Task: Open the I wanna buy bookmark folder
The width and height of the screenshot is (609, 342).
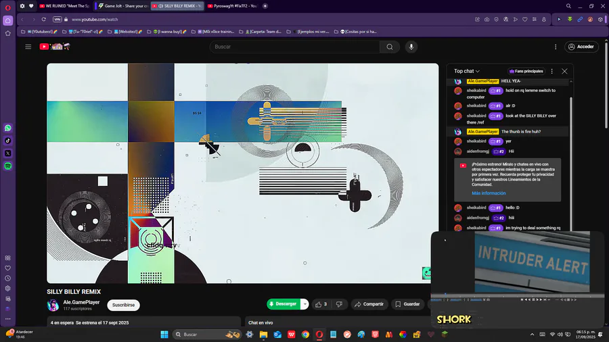Action: coord(166,32)
